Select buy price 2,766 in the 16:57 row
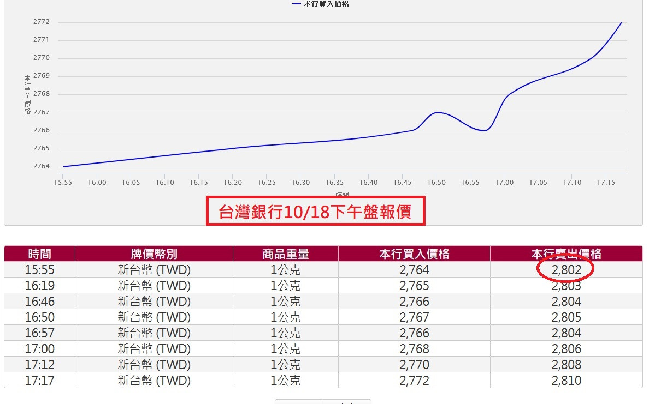The image size is (649, 404). coord(414,333)
